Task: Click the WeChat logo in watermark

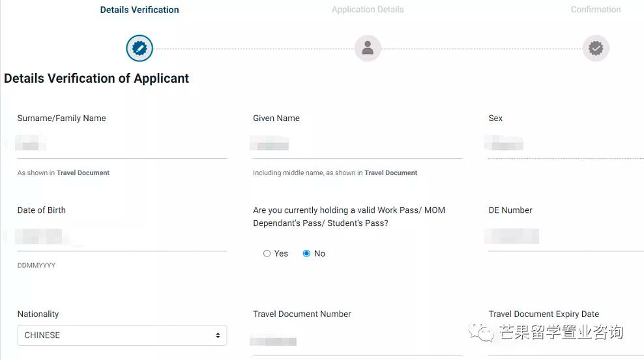Action: click(486, 333)
